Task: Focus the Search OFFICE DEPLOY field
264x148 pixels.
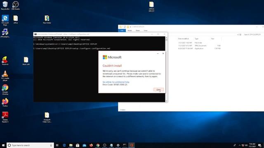Action: click(x=253, y=35)
